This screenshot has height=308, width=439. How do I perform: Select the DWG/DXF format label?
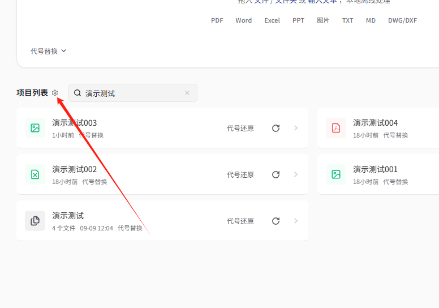tap(402, 20)
